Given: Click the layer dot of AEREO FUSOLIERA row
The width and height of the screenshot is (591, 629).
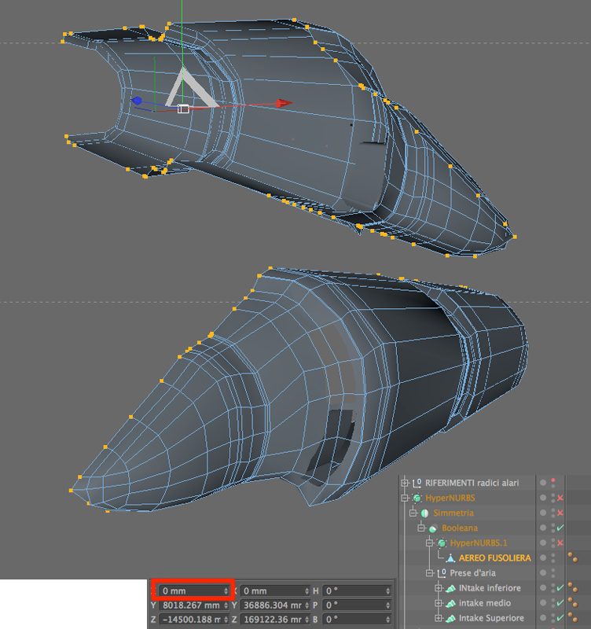Looking at the screenshot, I should 543,558.
